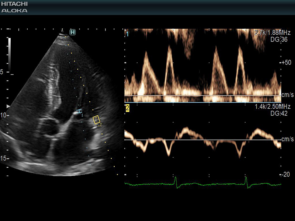Click the DG:36 Doppler gain value

[x=274, y=39]
